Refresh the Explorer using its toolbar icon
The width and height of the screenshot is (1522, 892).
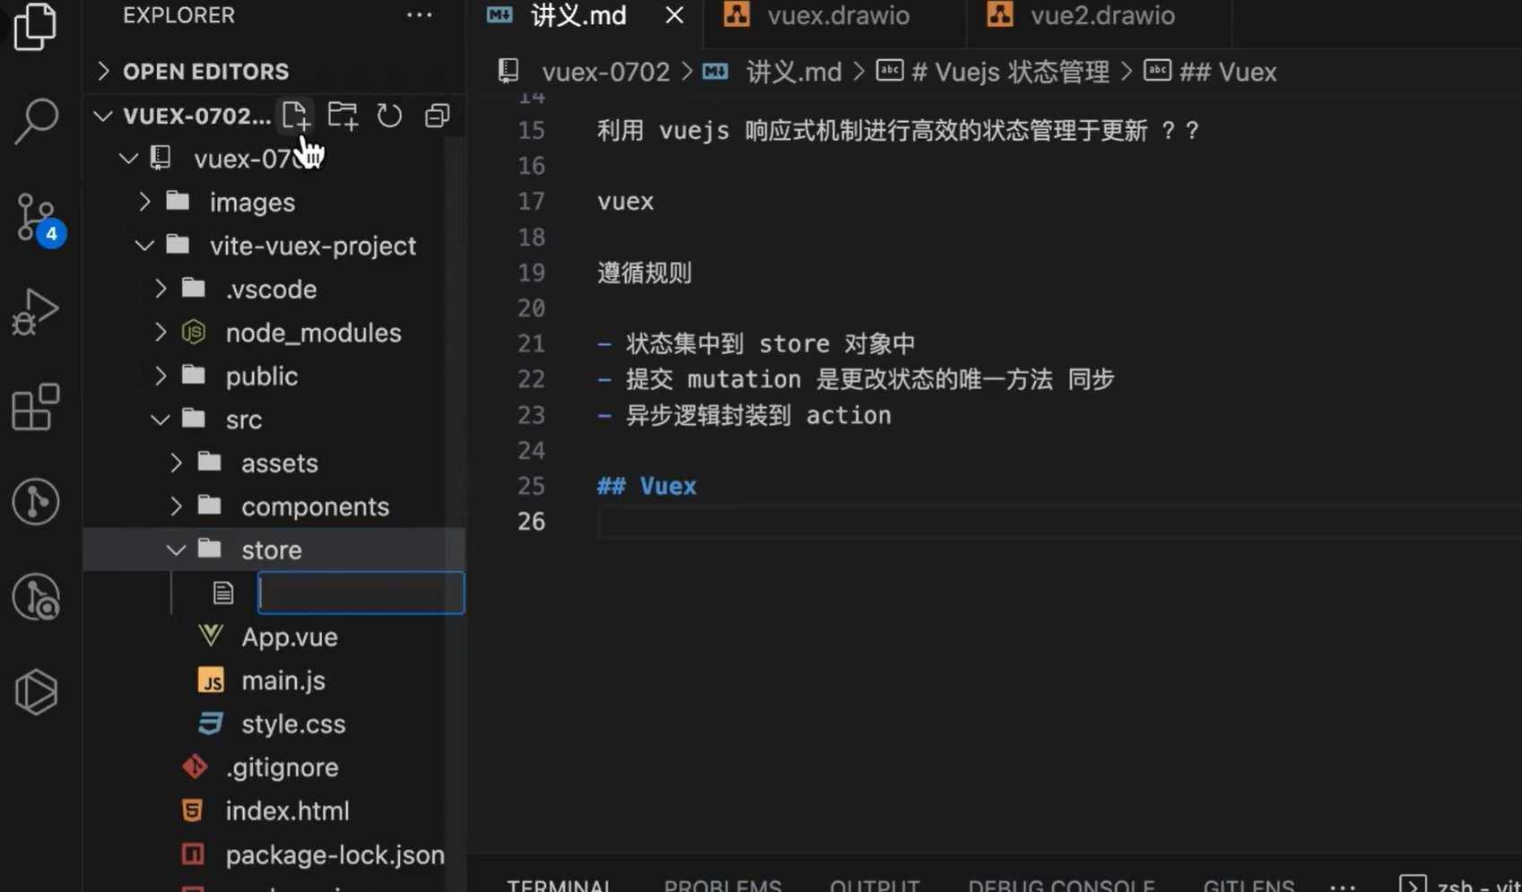(389, 115)
